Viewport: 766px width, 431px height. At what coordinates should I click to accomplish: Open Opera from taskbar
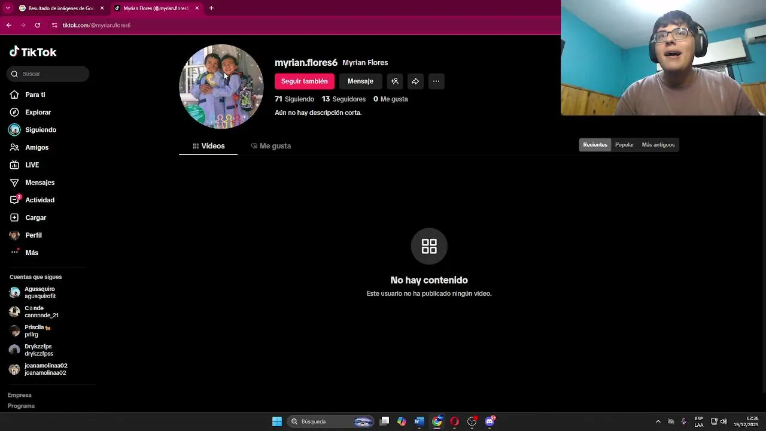tap(454, 421)
